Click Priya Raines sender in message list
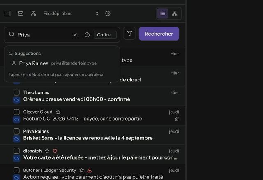 point(36,131)
